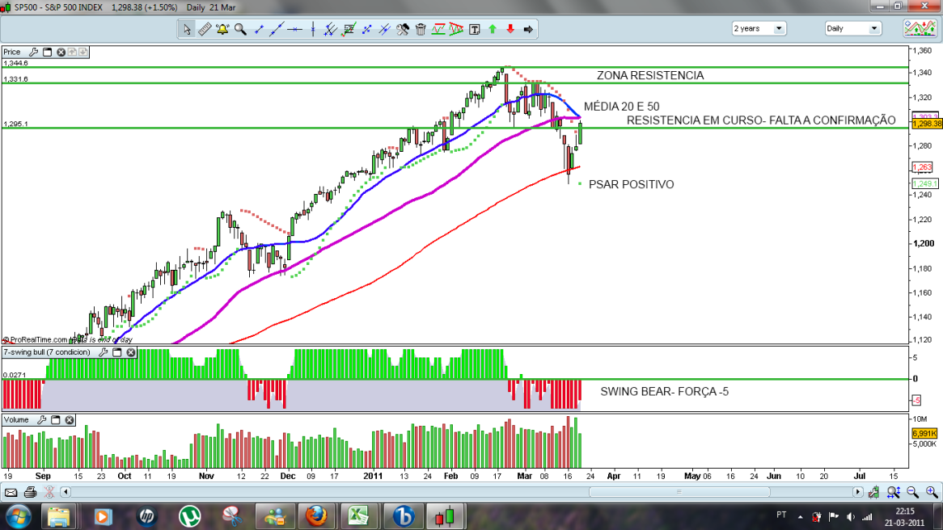The image size is (943, 530).
Task: Maximize the Price panel window icon
Action: (x=48, y=53)
